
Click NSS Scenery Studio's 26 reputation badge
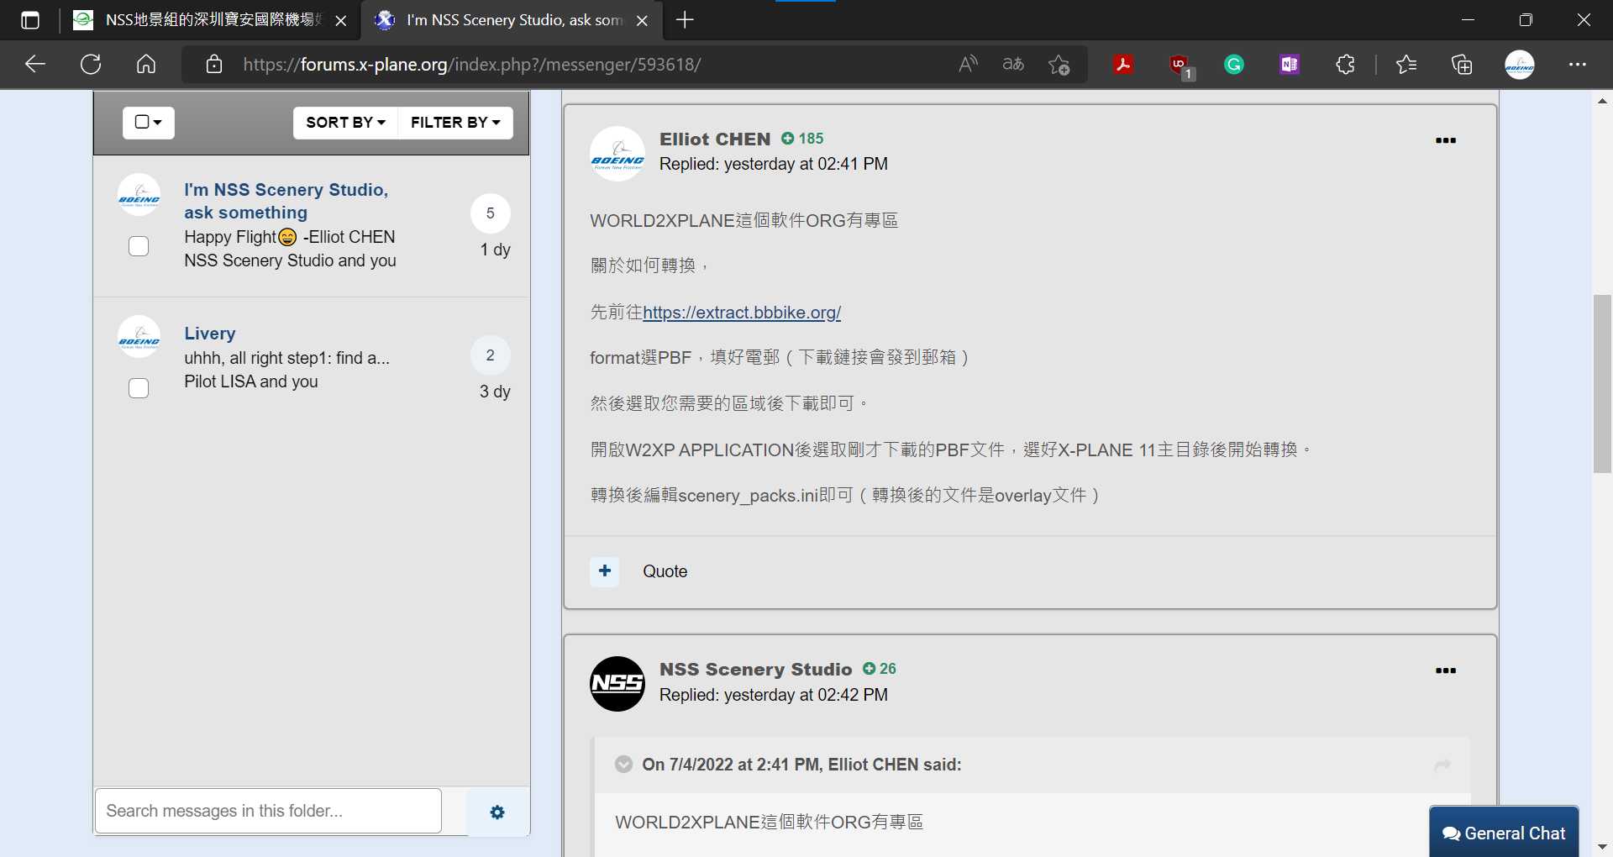[x=880, y=669]
